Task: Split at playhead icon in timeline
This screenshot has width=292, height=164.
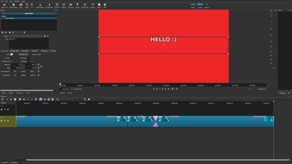Action: coord(36,99)
